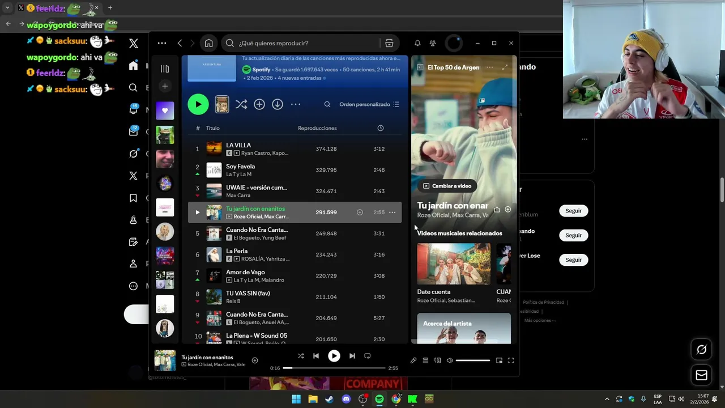
Task: Open the Browse icon beside search bar
Action: pos(389,43)
